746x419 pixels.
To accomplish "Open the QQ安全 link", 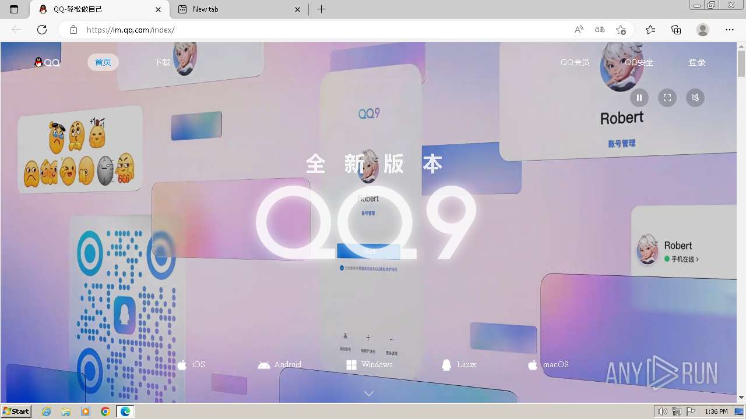I will [x=639, y=62].
